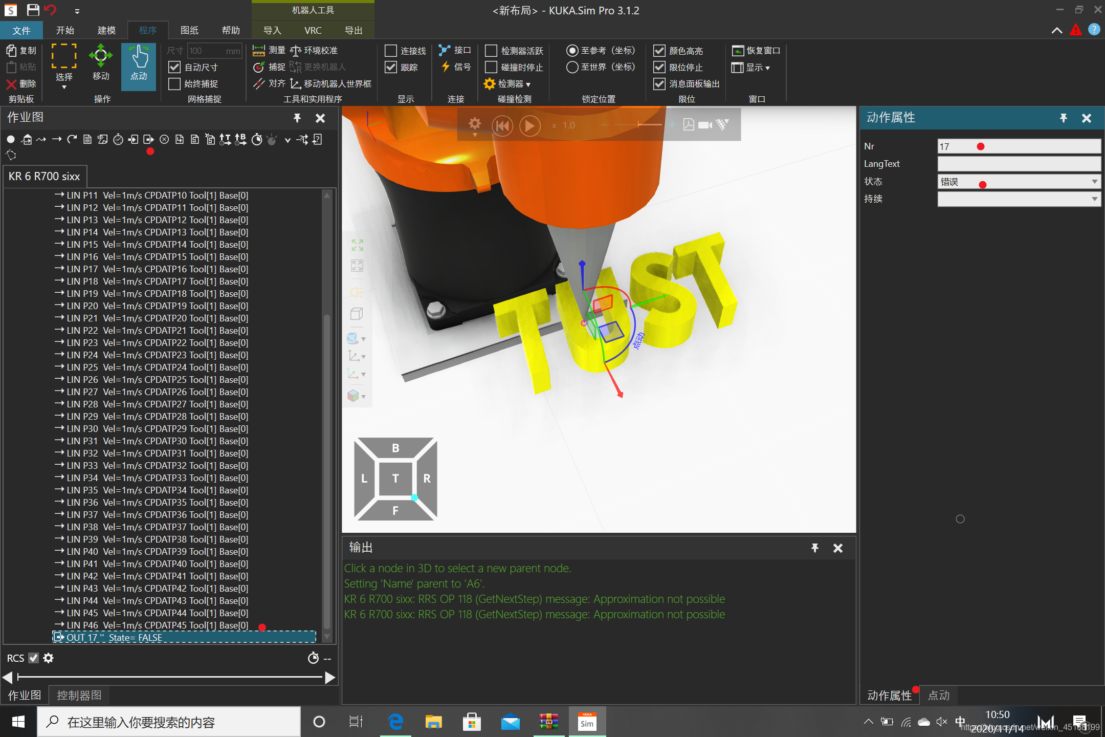
Task: Expand the 状态 dropdown showing 错误
Action: pos(1094,182)
